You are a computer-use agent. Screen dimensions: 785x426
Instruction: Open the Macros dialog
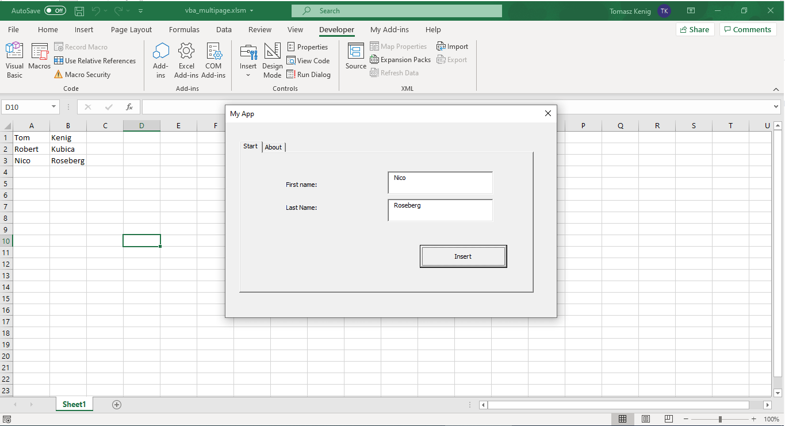pos(39,60)
